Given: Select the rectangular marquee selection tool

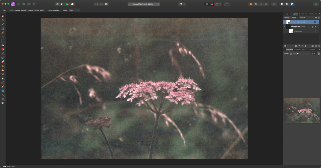Looking at the screenshot, I should click(3, 41).
